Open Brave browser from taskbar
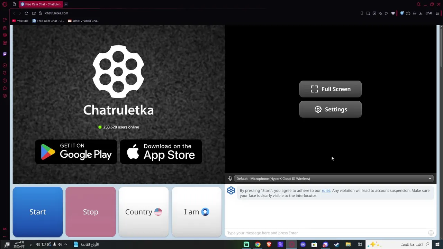 [x=269, y=245]
